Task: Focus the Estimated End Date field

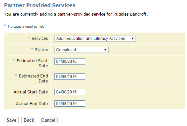Action: point(70,76)
